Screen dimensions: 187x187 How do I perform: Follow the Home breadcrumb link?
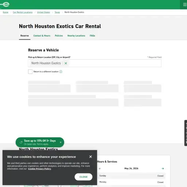pos(5,12)
